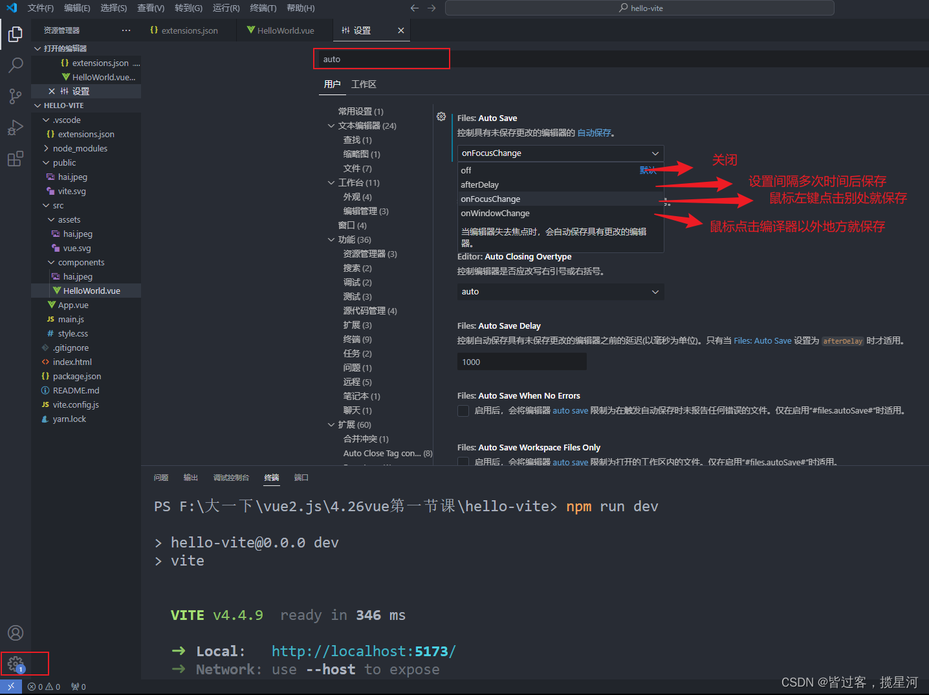The image size is (929, 695).
Task: Click the ports forwarded status indicator
Action: pos(78,687)
